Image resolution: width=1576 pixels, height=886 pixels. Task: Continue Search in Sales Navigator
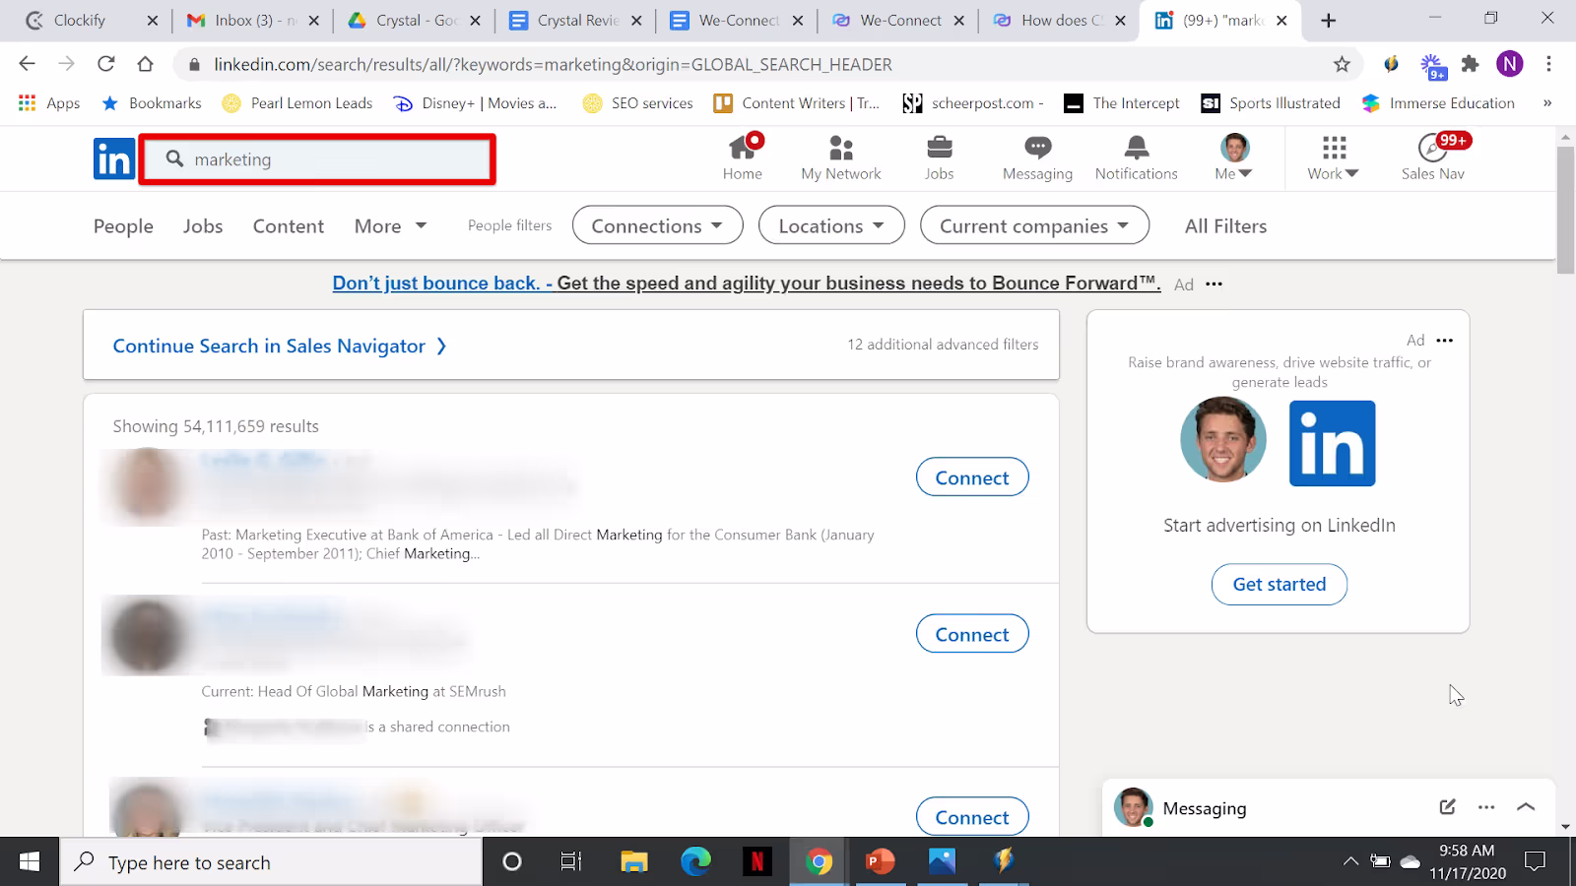[x=280, y=346]
